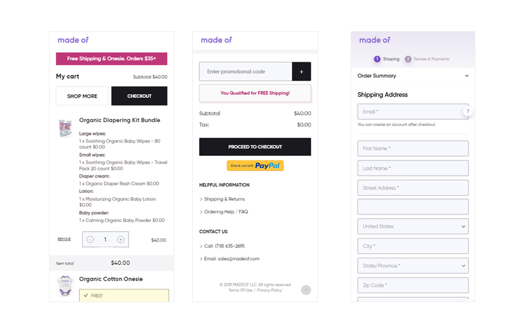Go to the Shipping step tab
Viewport: 525px width, 334px height.
tap(387, 59)
